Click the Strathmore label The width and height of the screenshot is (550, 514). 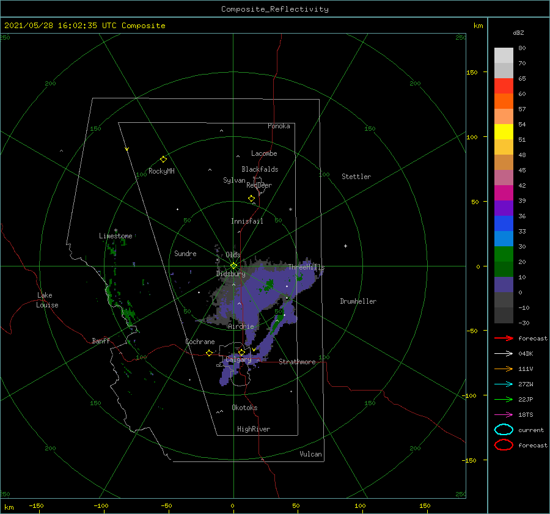297,362
